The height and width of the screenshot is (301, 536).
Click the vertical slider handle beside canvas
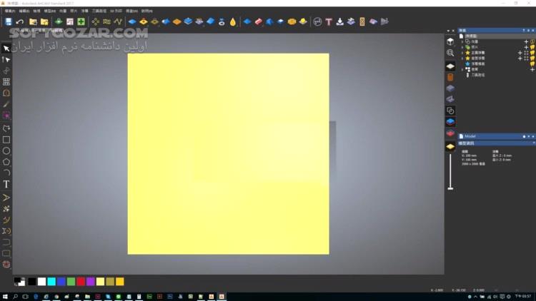click(450, 188)
